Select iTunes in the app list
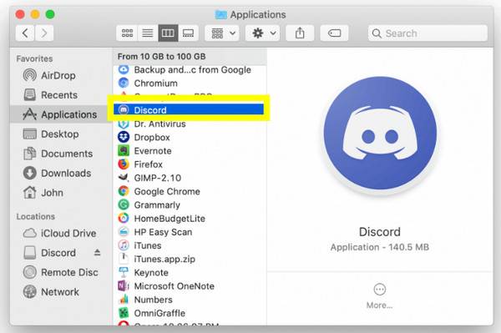 (190, 245)
